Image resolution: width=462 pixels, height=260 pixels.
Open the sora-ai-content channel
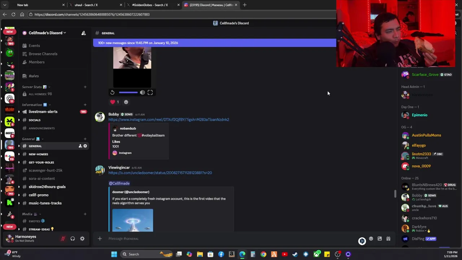(42, 179)
